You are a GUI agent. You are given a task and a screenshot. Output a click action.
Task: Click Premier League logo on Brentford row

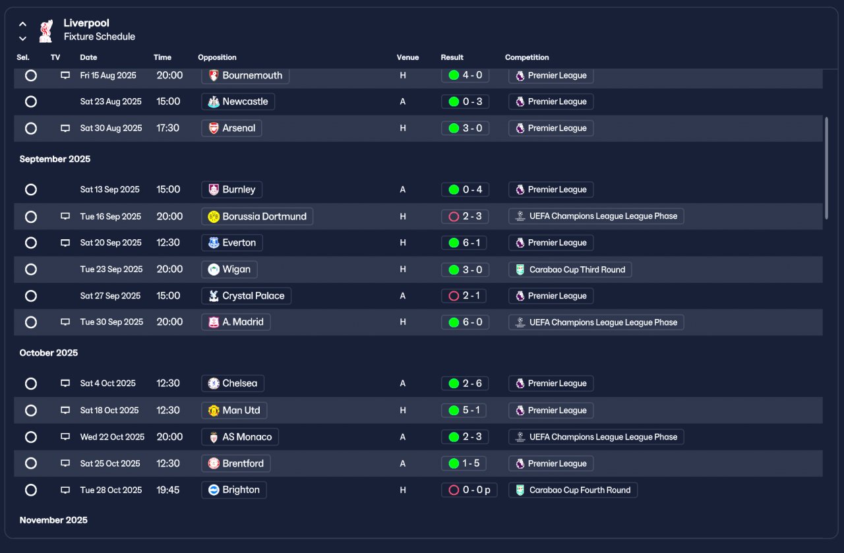tap(520, 463)
